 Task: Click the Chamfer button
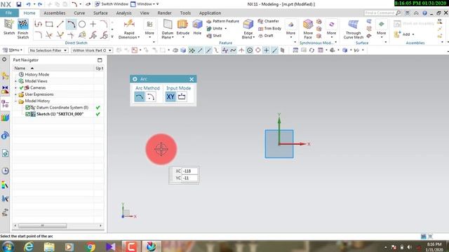(x=268, y=21)
